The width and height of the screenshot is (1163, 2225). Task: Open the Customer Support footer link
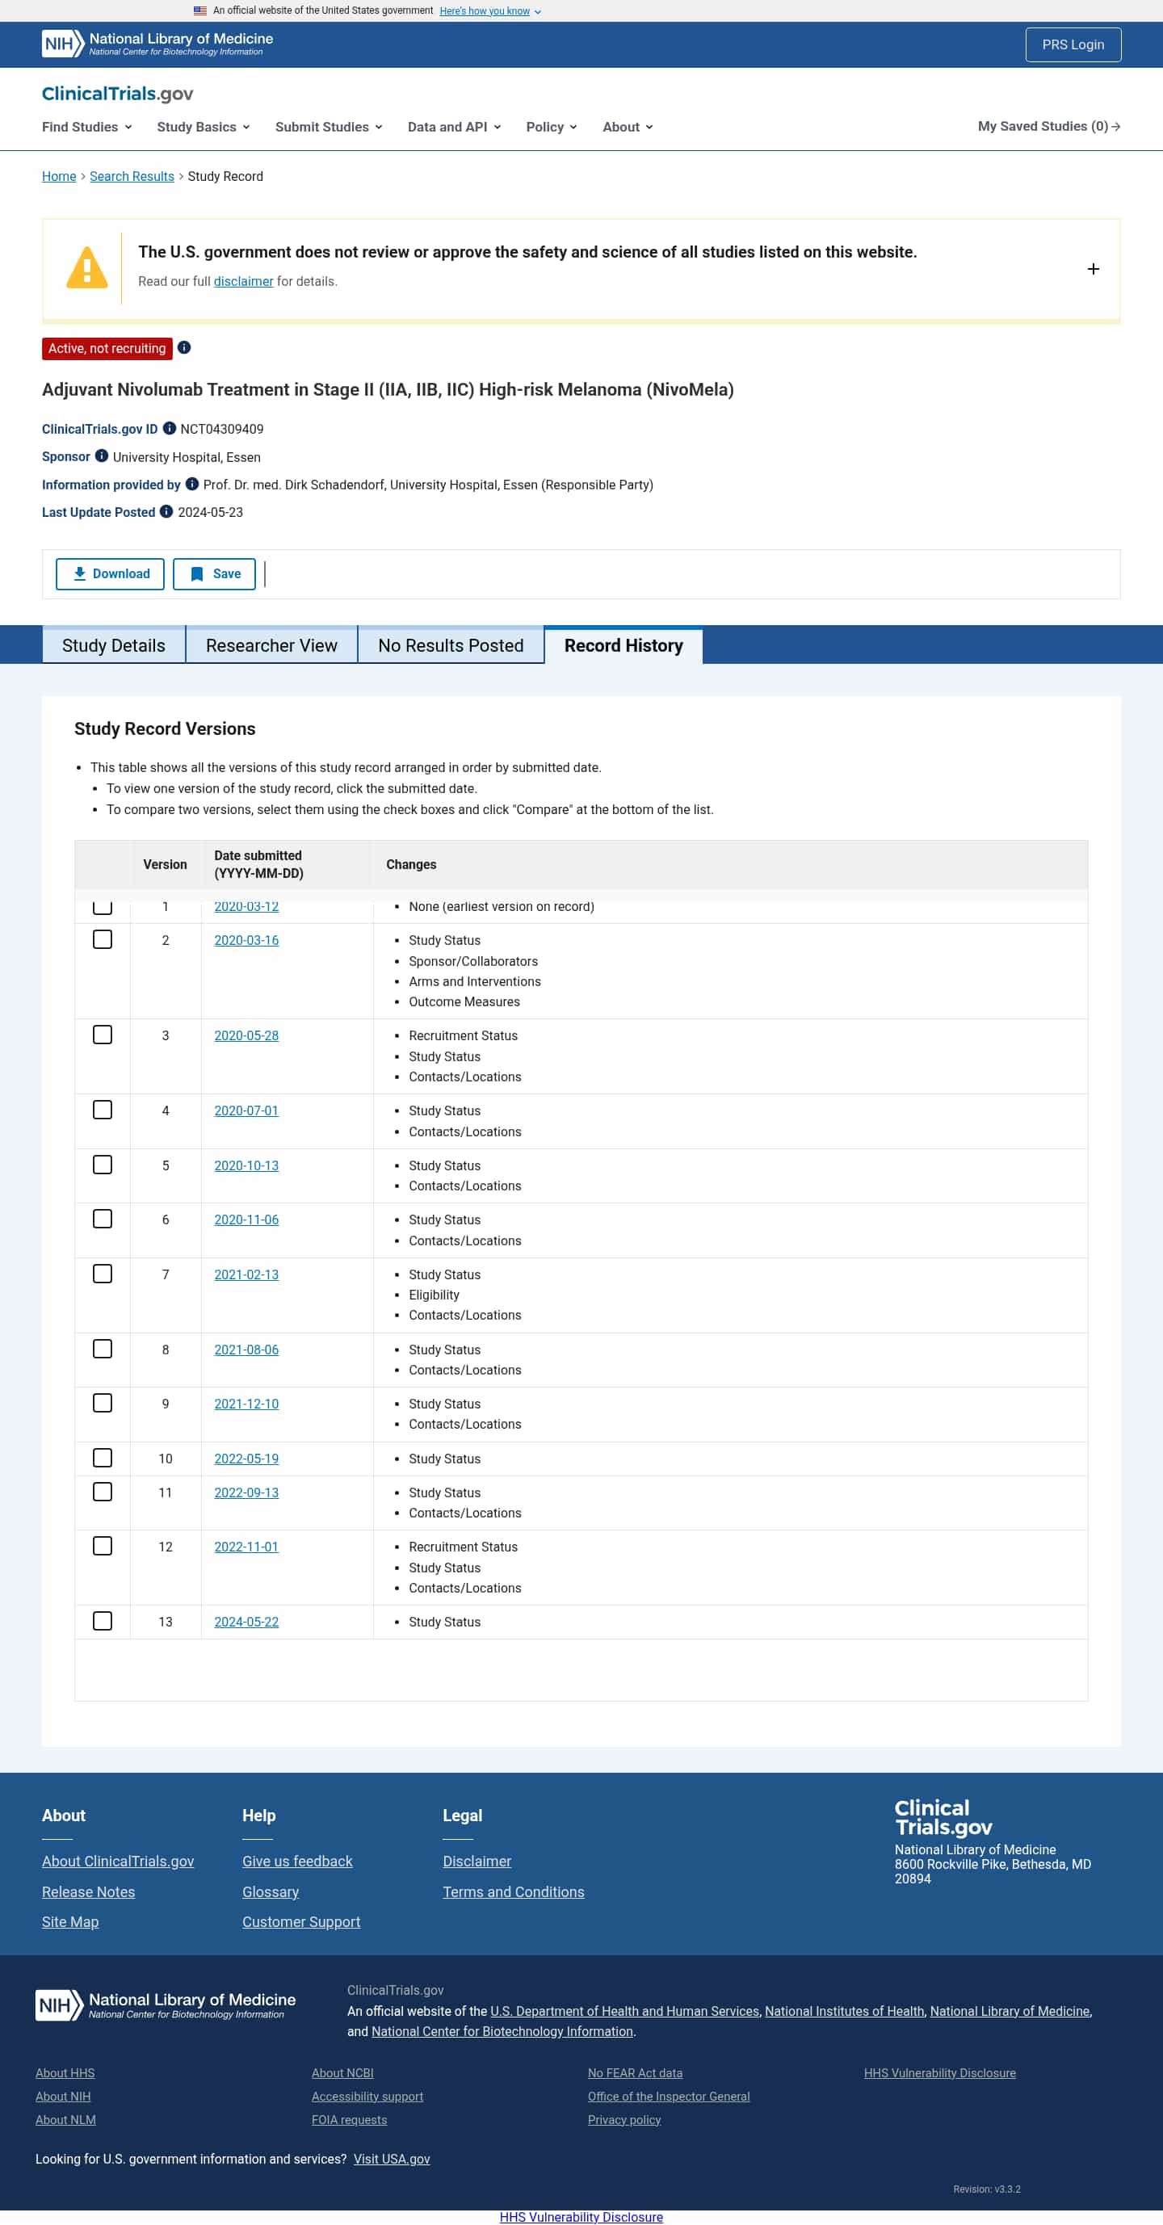(300, 1922)
